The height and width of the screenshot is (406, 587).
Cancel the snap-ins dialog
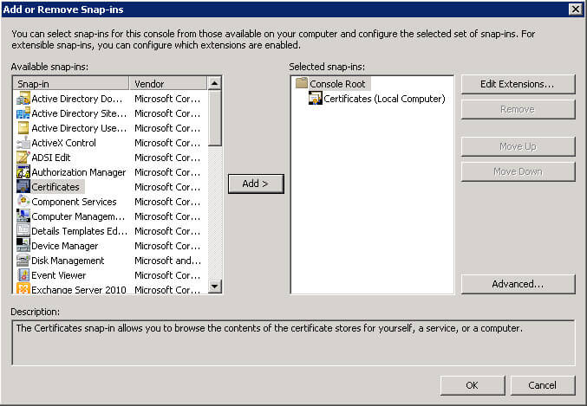point(543,385)
